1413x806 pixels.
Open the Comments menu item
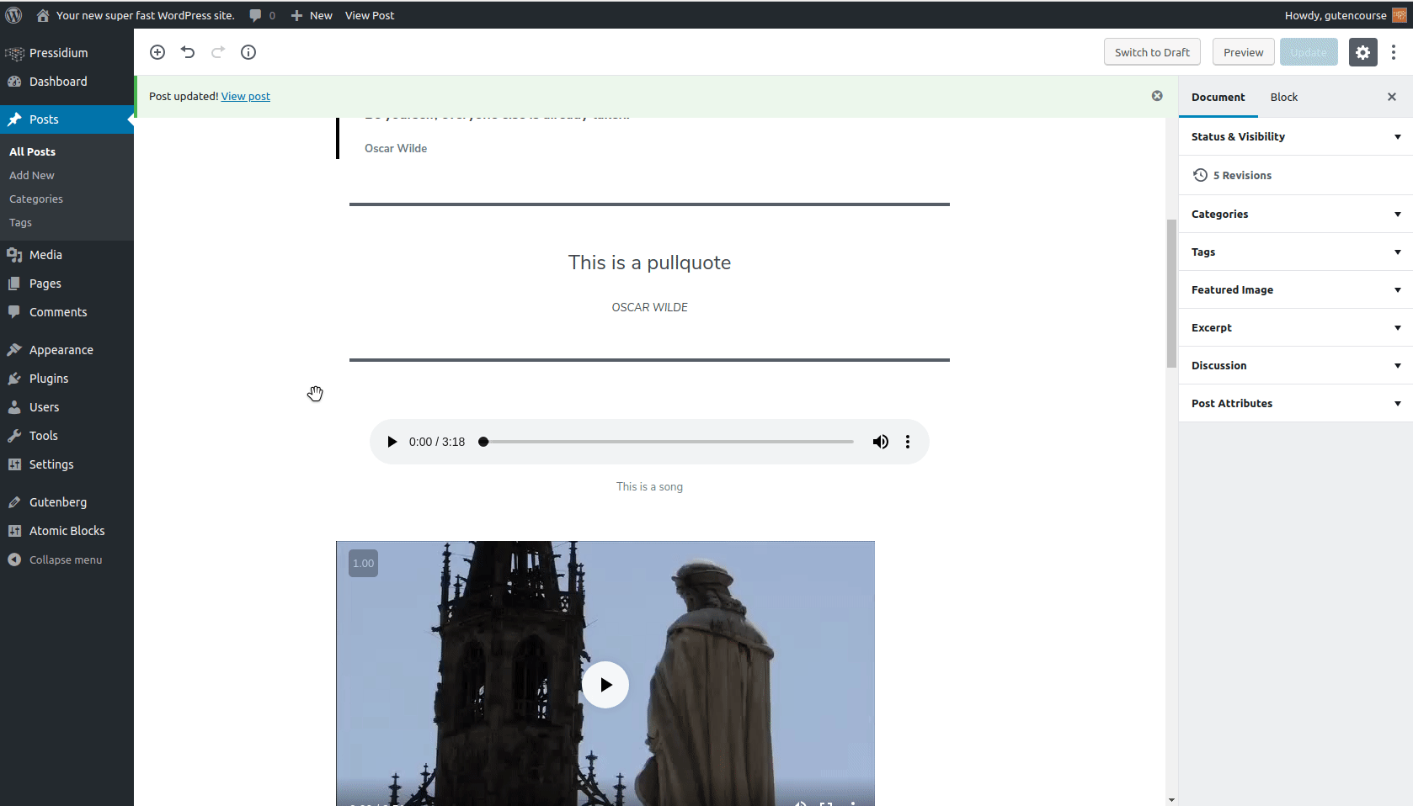coord(67,312)
